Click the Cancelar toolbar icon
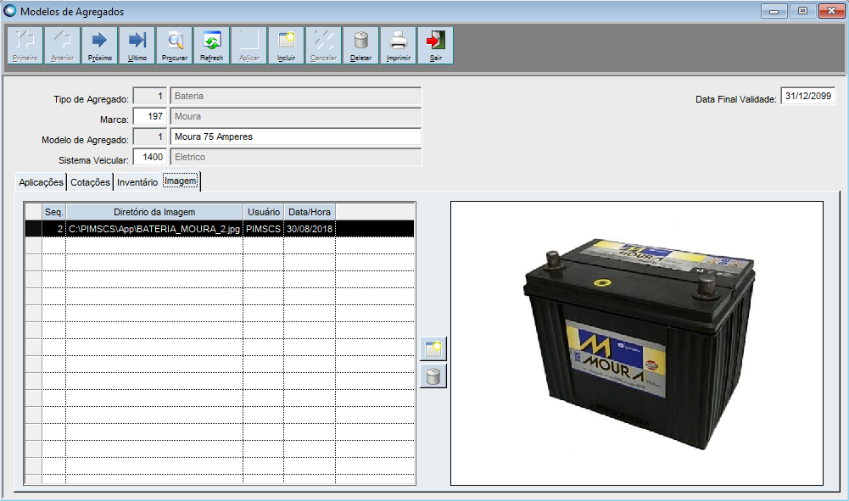 point(324,46)
